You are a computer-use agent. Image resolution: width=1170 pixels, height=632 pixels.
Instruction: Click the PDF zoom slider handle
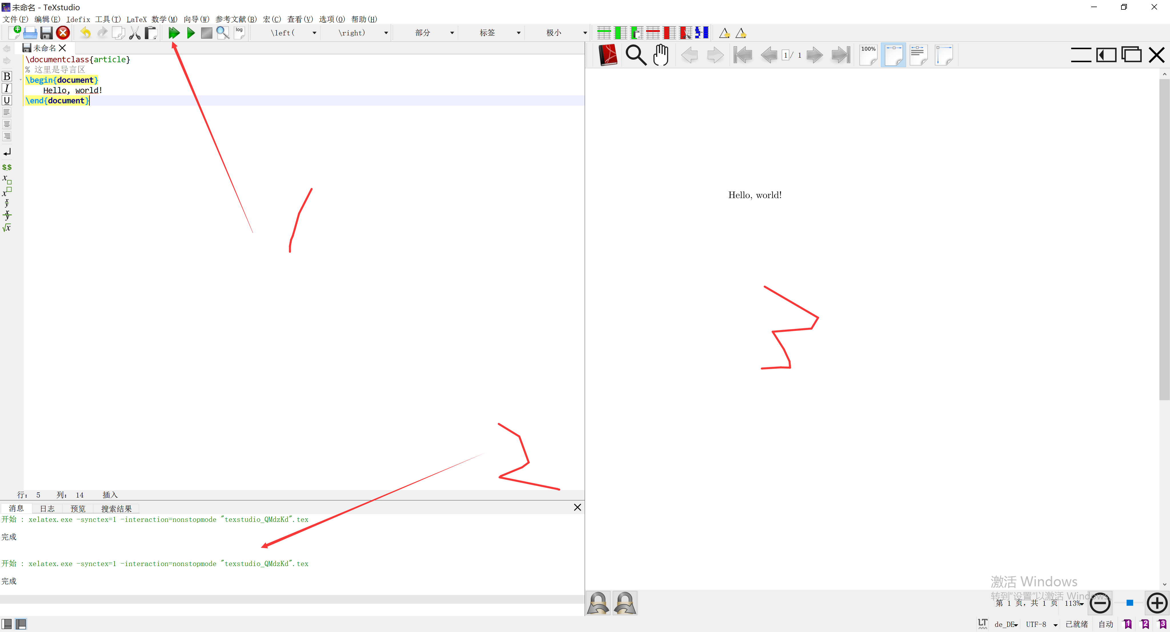[x=1129, y=603]
